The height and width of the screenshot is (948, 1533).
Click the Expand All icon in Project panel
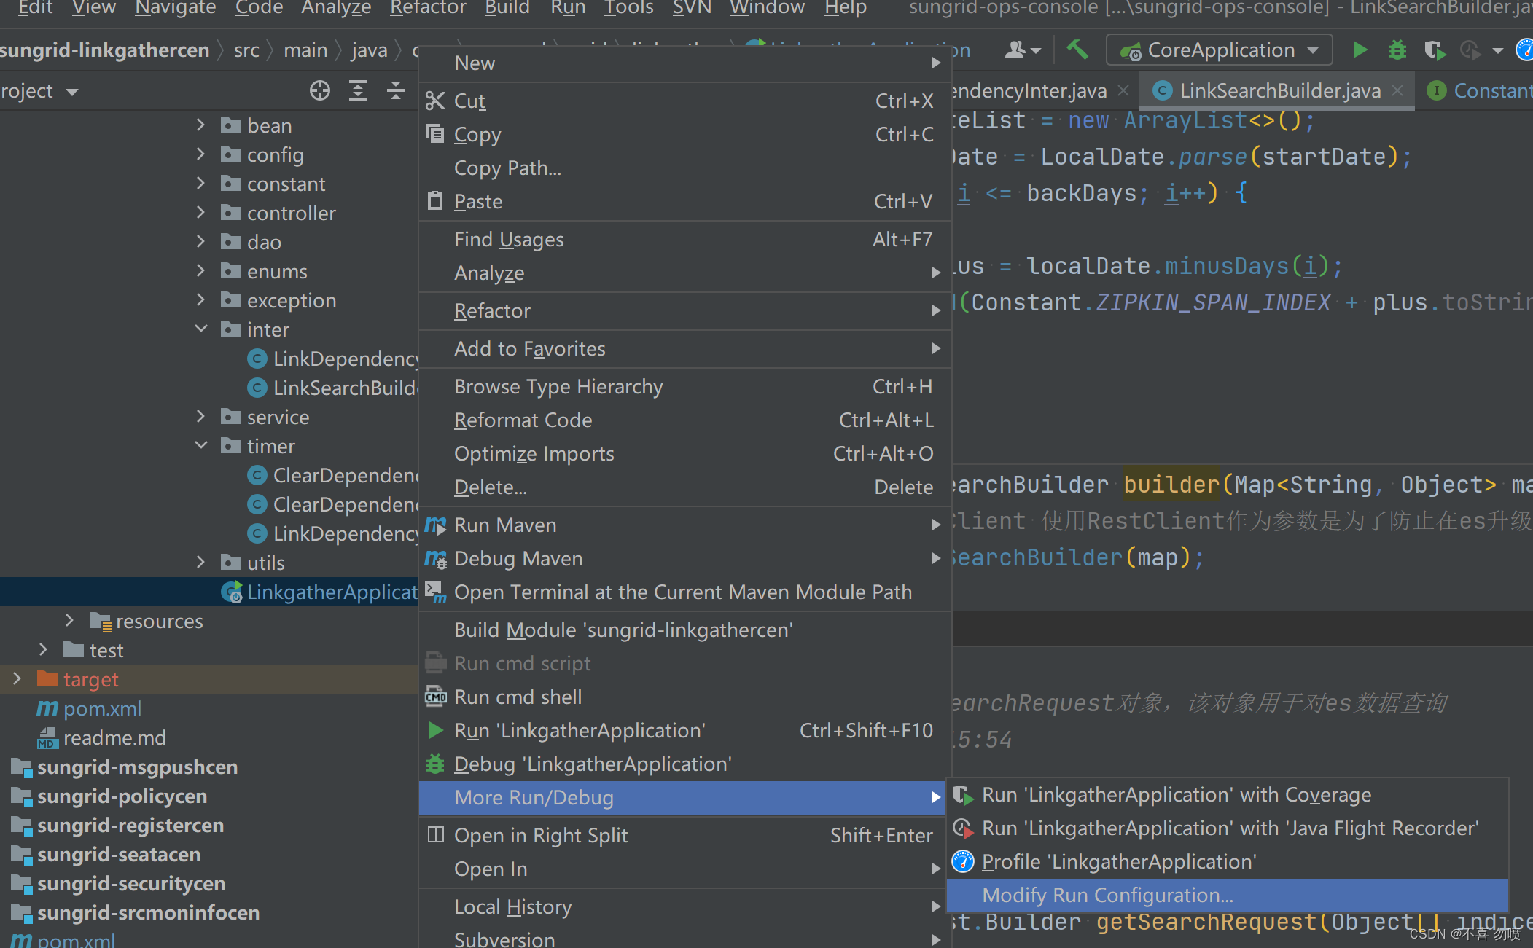[x=357, y=91]
